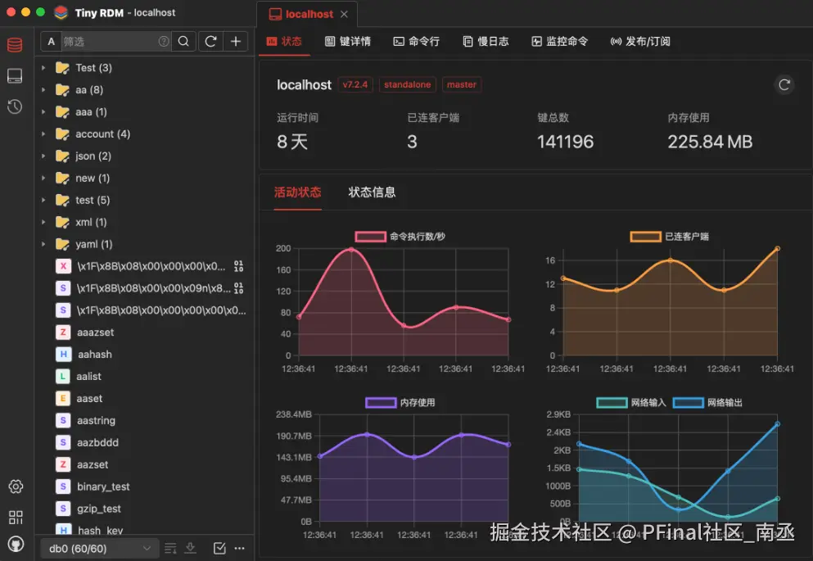
Task: Click the standalone mode tag
Action: 408,84
